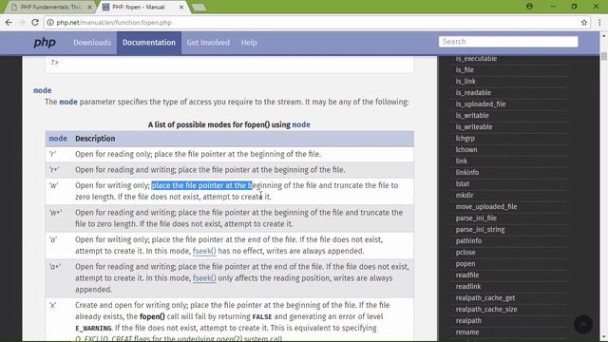The height and width of the screenshot is (342, 608).
Task: Open realpath_cache_get in the sidebar
Action: (485, 297)
